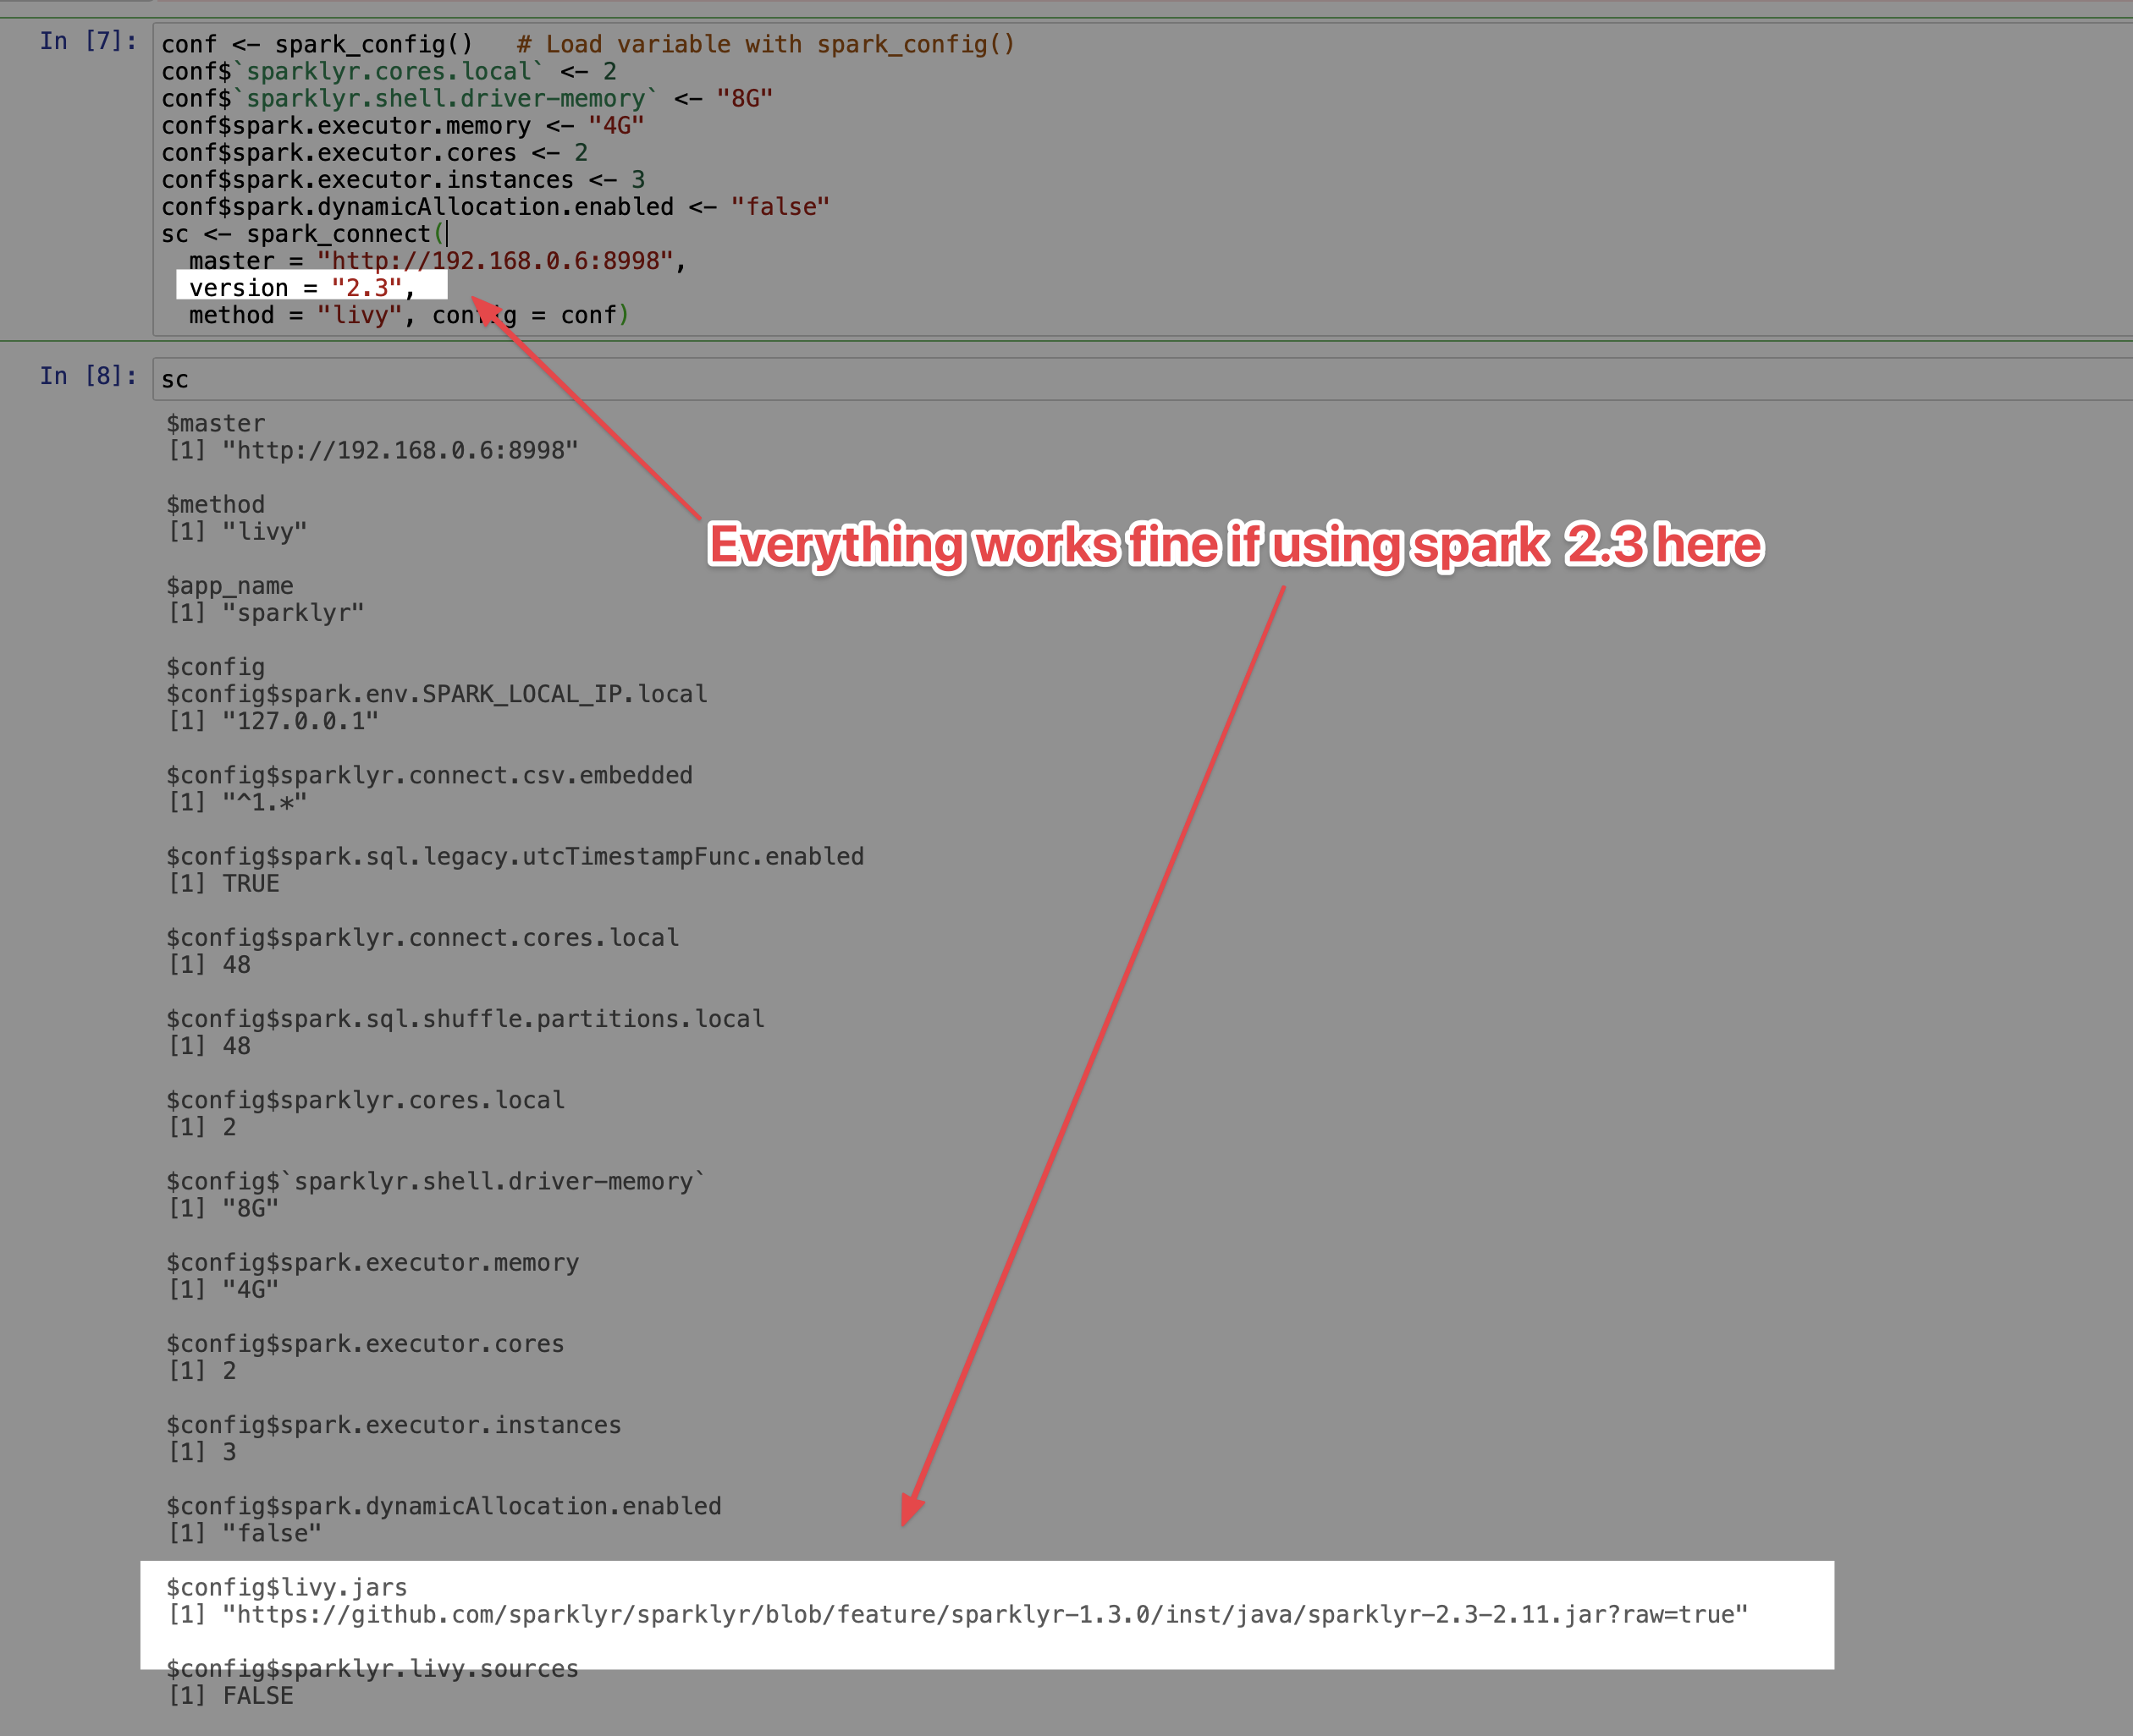Click the sparklyr.shell.driver-memory assignment line

pyautogui.click(x=466, y=99)
